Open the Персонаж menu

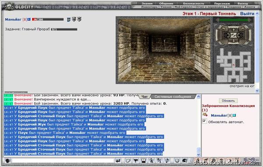pos(222,3)
